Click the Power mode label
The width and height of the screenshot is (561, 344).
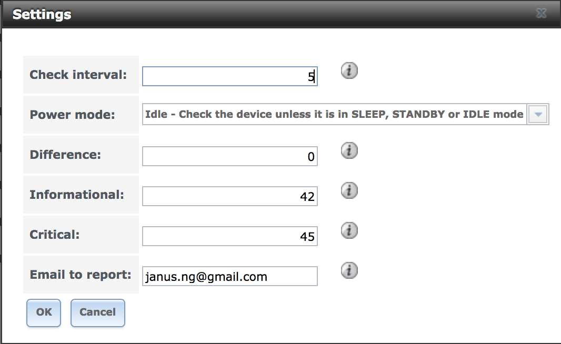coord(72,115)
